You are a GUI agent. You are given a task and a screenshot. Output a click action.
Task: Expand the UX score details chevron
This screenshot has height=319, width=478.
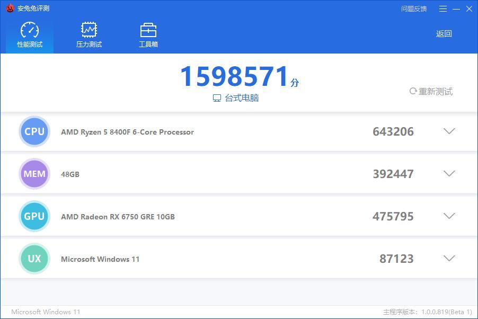(449, 258)
